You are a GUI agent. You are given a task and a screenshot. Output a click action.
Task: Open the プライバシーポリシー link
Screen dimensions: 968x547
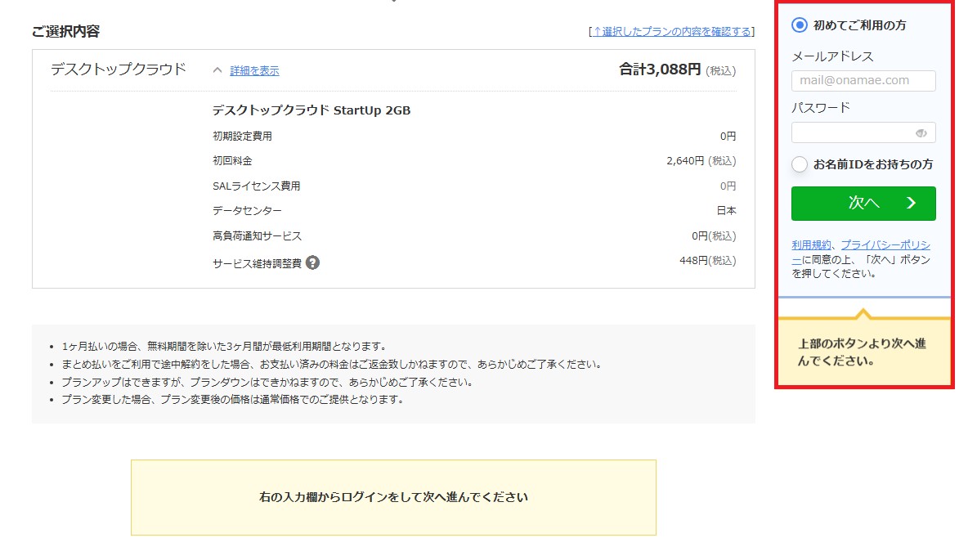(885, 245)
